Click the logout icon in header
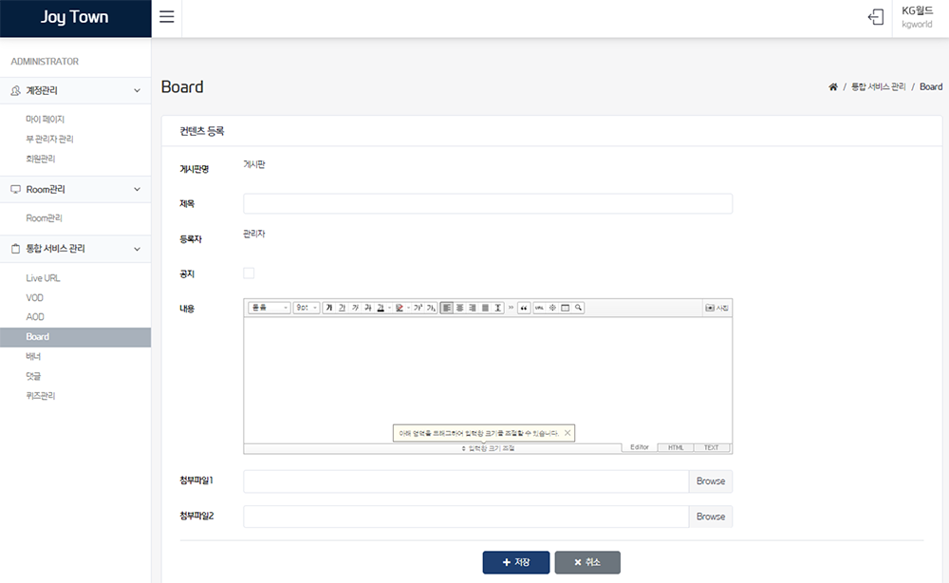 876,18
